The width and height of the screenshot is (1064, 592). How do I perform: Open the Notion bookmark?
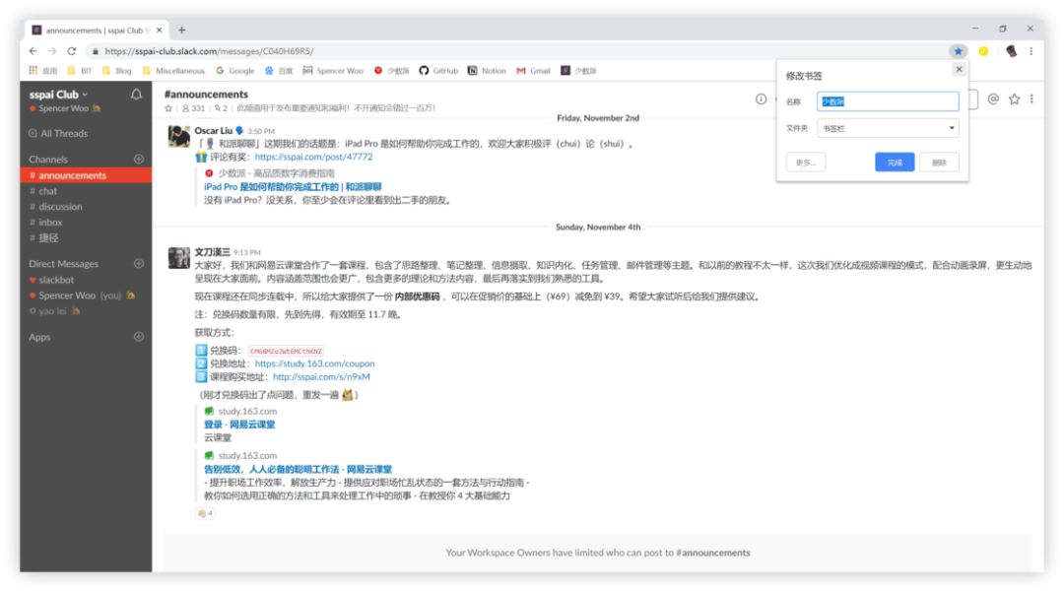(488, 71)
